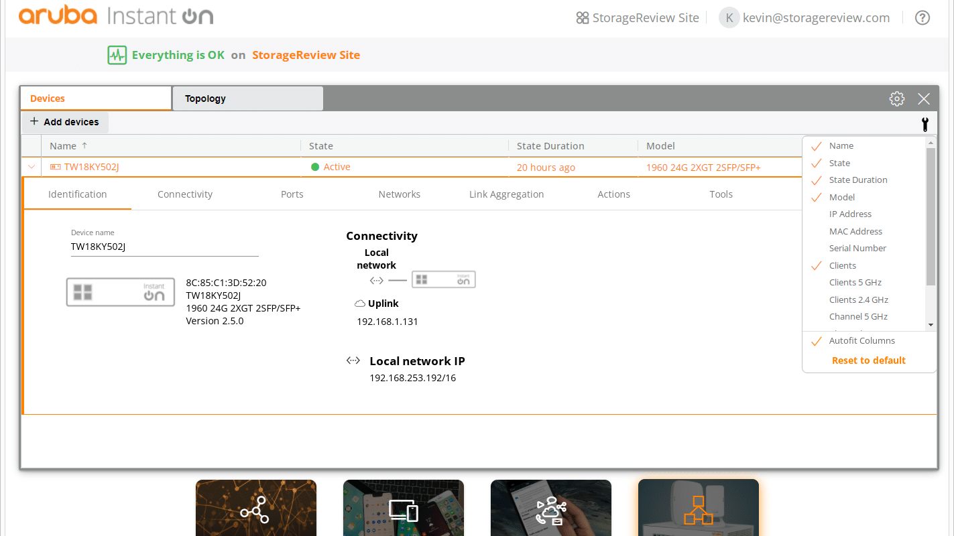
Task: Click the small switch icon under Connectivity
Action: [x=444, y=279]
